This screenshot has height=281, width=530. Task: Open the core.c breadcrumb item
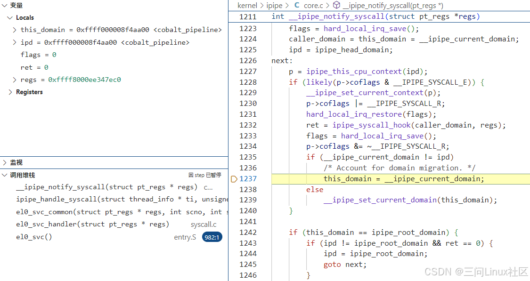(313, 5)
